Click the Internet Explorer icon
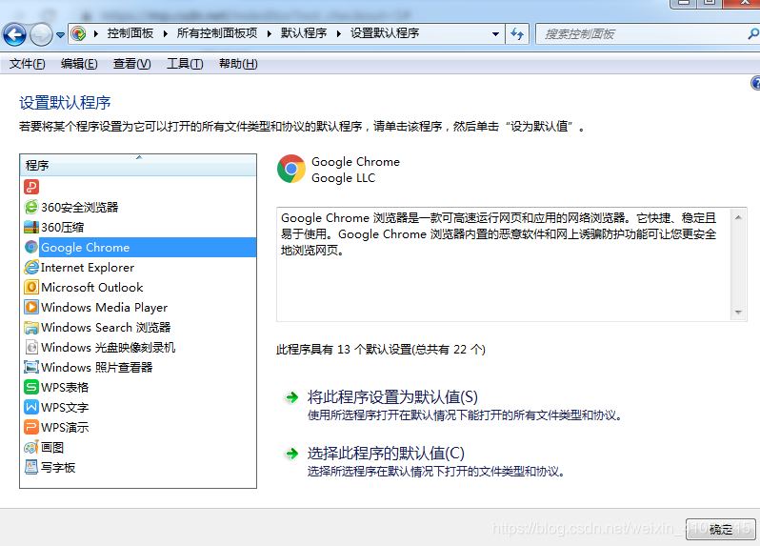This screenshot has width=760, height=546. coord(31,267)
